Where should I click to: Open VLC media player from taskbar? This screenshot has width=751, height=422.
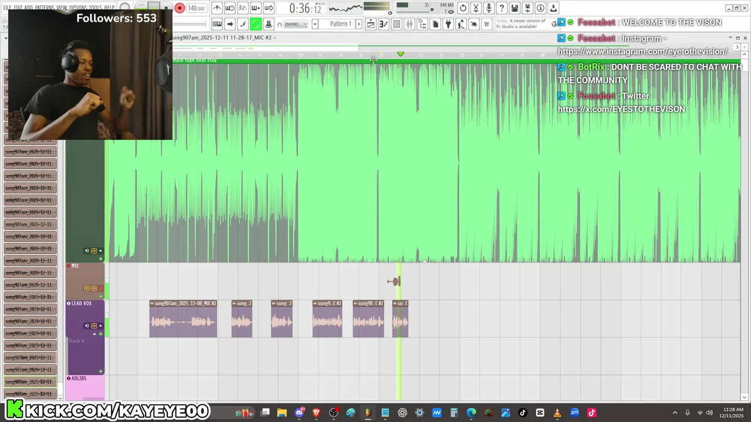(x=557, y=413)
